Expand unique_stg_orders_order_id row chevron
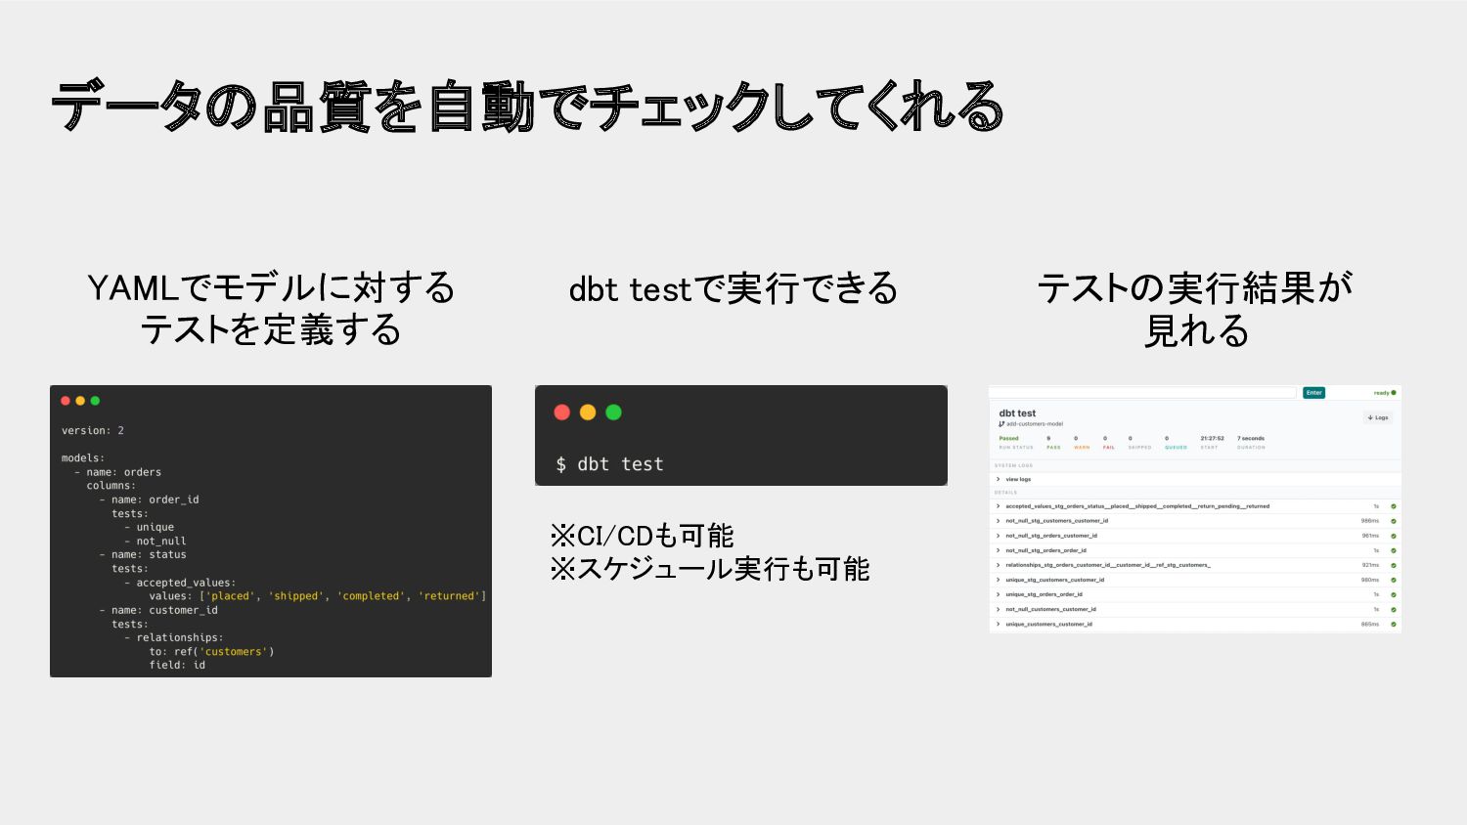 pos(998,594)
